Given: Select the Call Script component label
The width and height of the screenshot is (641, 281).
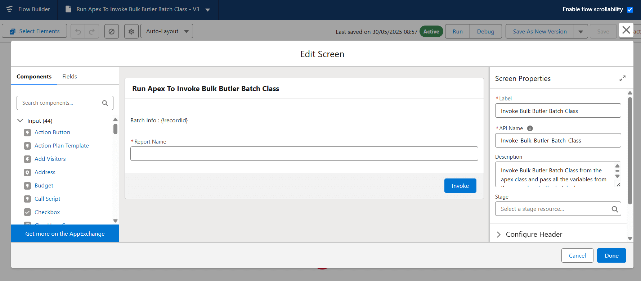Looking at the screenshot, I should [48, 199].
